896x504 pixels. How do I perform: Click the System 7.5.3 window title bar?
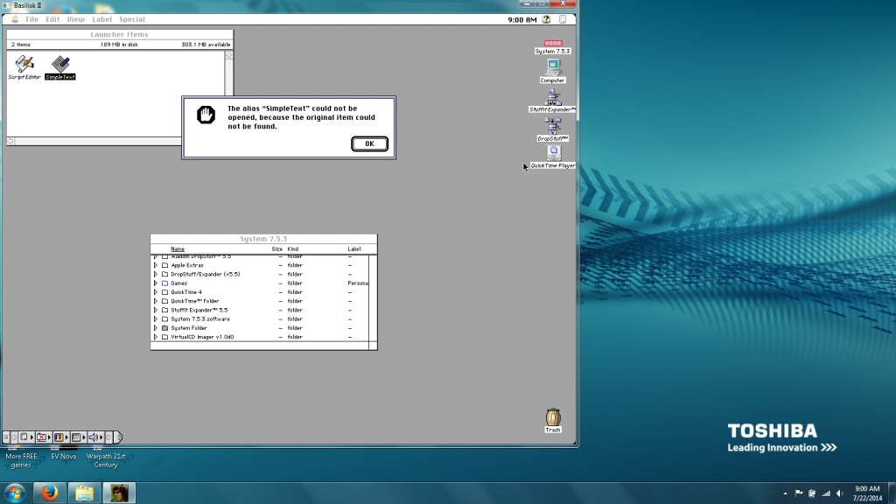263,239
